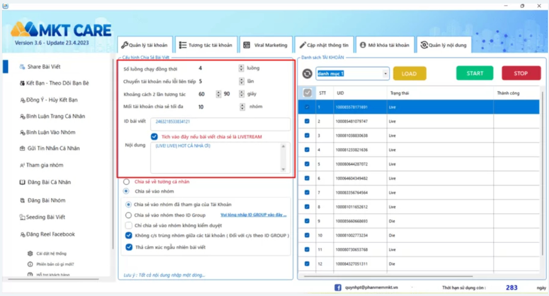This screenshot has height=296, width=549.
Task: Enable Chỉ chia sẻ vào nhóm không kiểm duyệt
Action: pyautogui.click(x=129, y=225)
